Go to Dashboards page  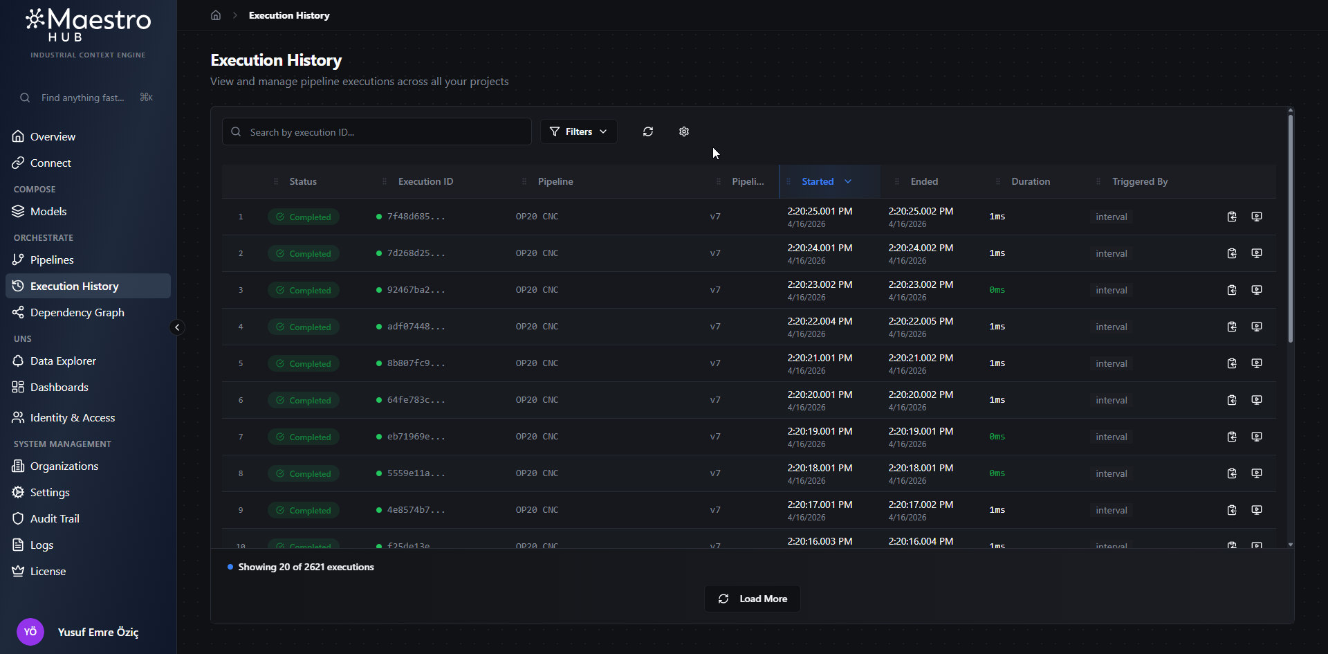pyautogui.click(x=88, y=387)
